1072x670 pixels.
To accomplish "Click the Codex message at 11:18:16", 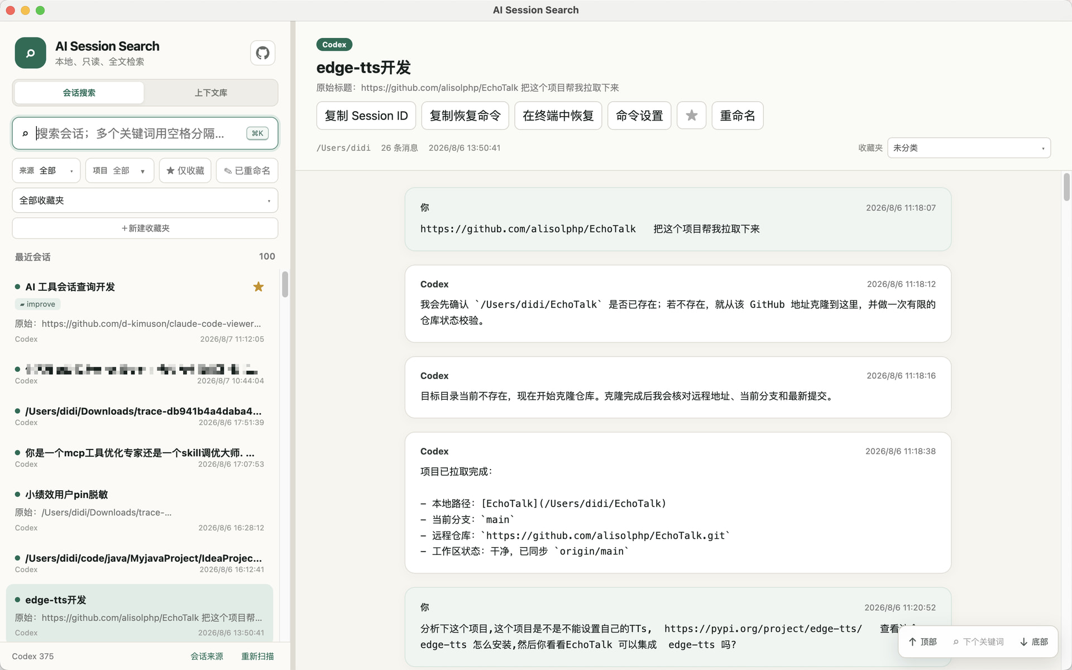I will point(678,387).
